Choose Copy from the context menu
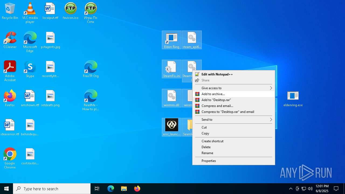This screenshot has width=345, height=194. [233, 133]
